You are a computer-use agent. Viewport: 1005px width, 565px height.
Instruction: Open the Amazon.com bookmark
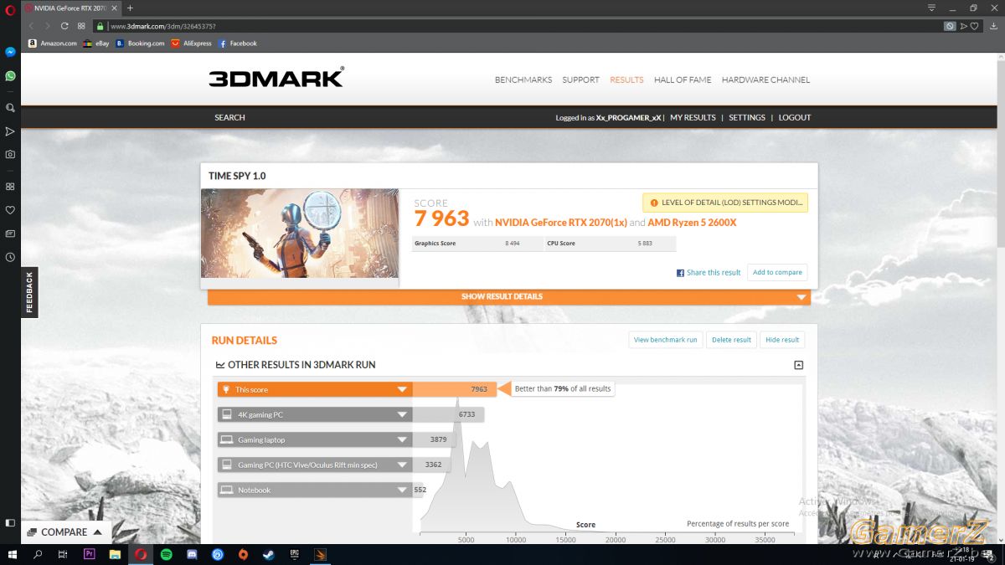click(52, 44)
